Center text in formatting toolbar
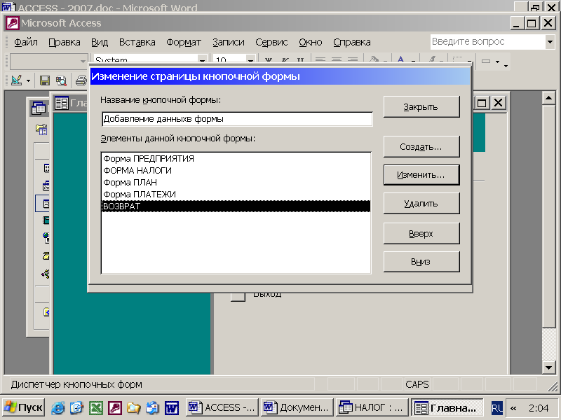The image size is (561, 420). [x=337, y=60]
